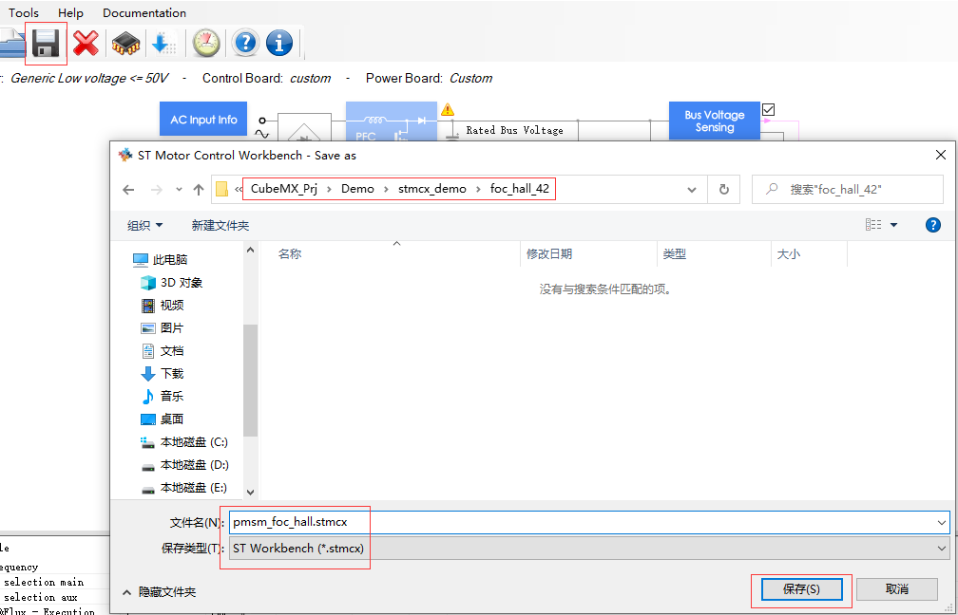Open recent locations dropdown arrow
958x615 pixels.
tap(179, 190)
